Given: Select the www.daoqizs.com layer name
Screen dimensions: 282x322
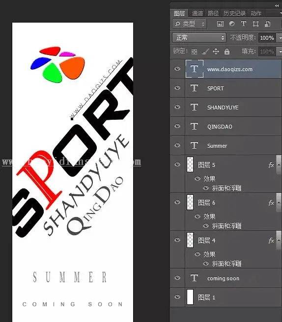Looking at the screenshot, I should pos(230,69).
